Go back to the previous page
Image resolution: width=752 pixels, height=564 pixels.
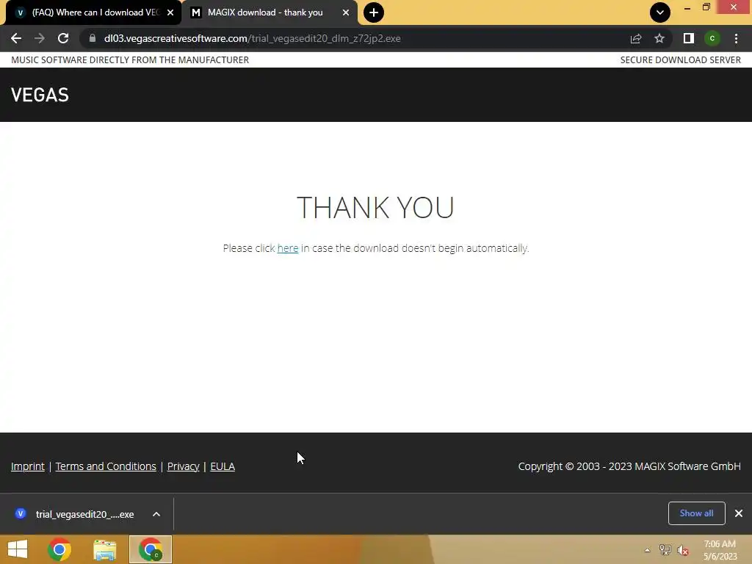point(16,38)
